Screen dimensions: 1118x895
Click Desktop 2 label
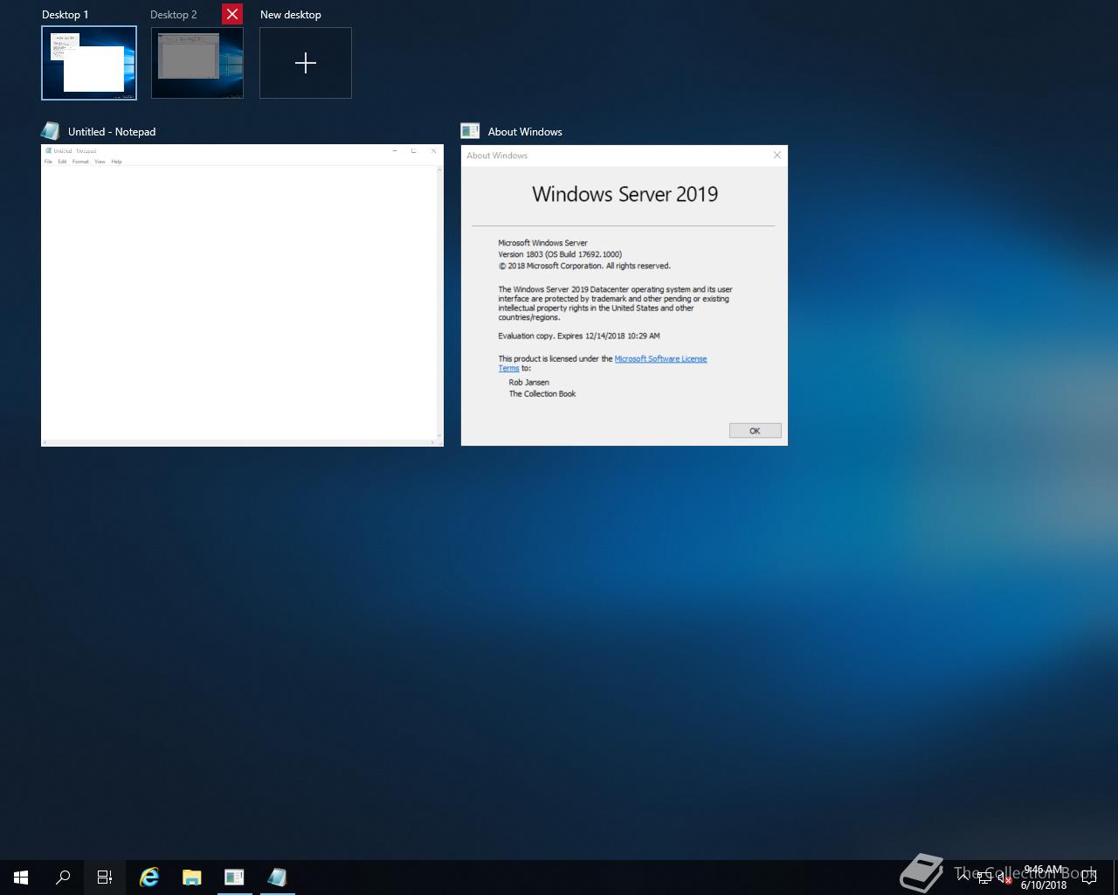(173, 15)
